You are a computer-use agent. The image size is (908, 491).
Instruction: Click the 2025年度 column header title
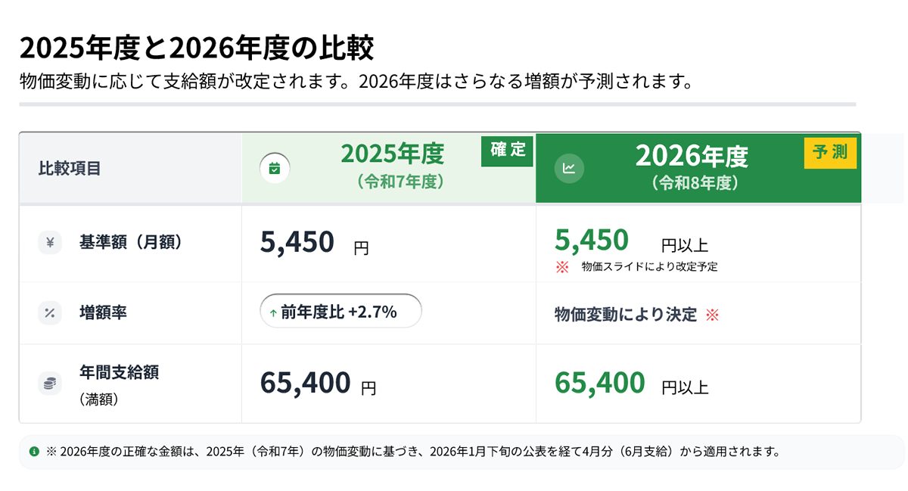coord(392,154)
